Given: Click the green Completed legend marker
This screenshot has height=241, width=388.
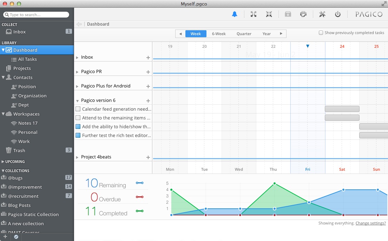Looking at the screenshot, I should (139, 211).
